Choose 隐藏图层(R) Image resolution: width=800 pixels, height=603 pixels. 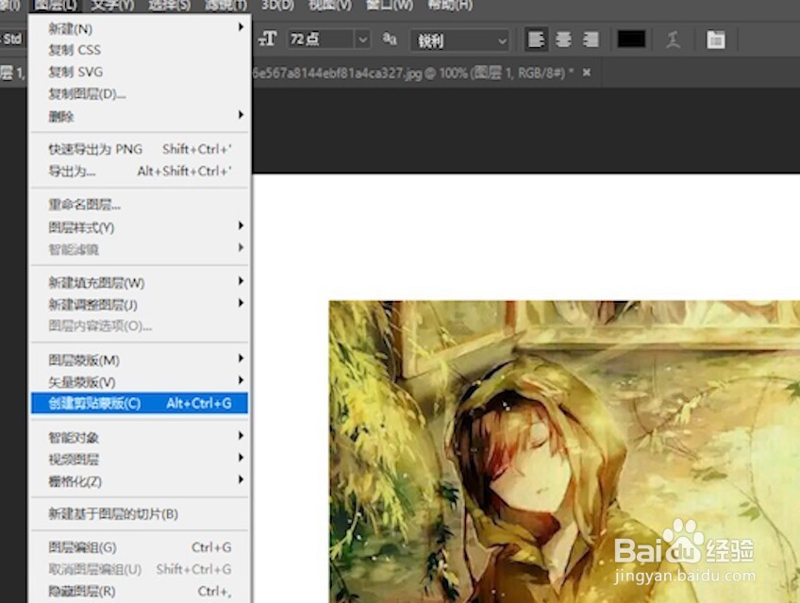140,591
